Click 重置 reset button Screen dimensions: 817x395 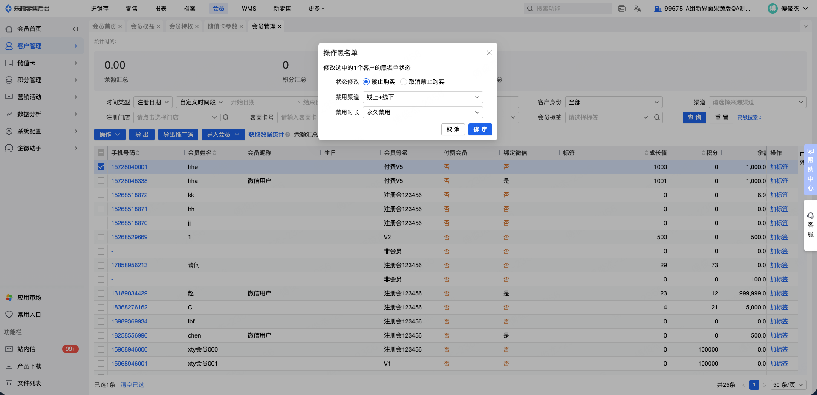(x=722, y=117)
